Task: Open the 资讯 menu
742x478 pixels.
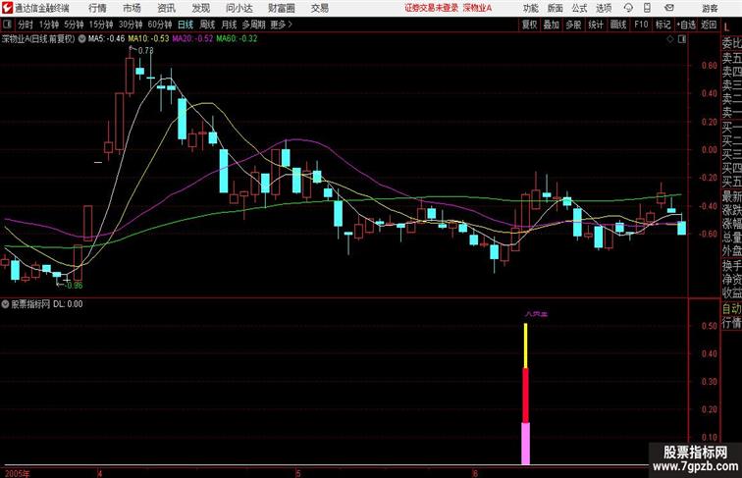Action: pyautogui.click(x=166, y=8)
